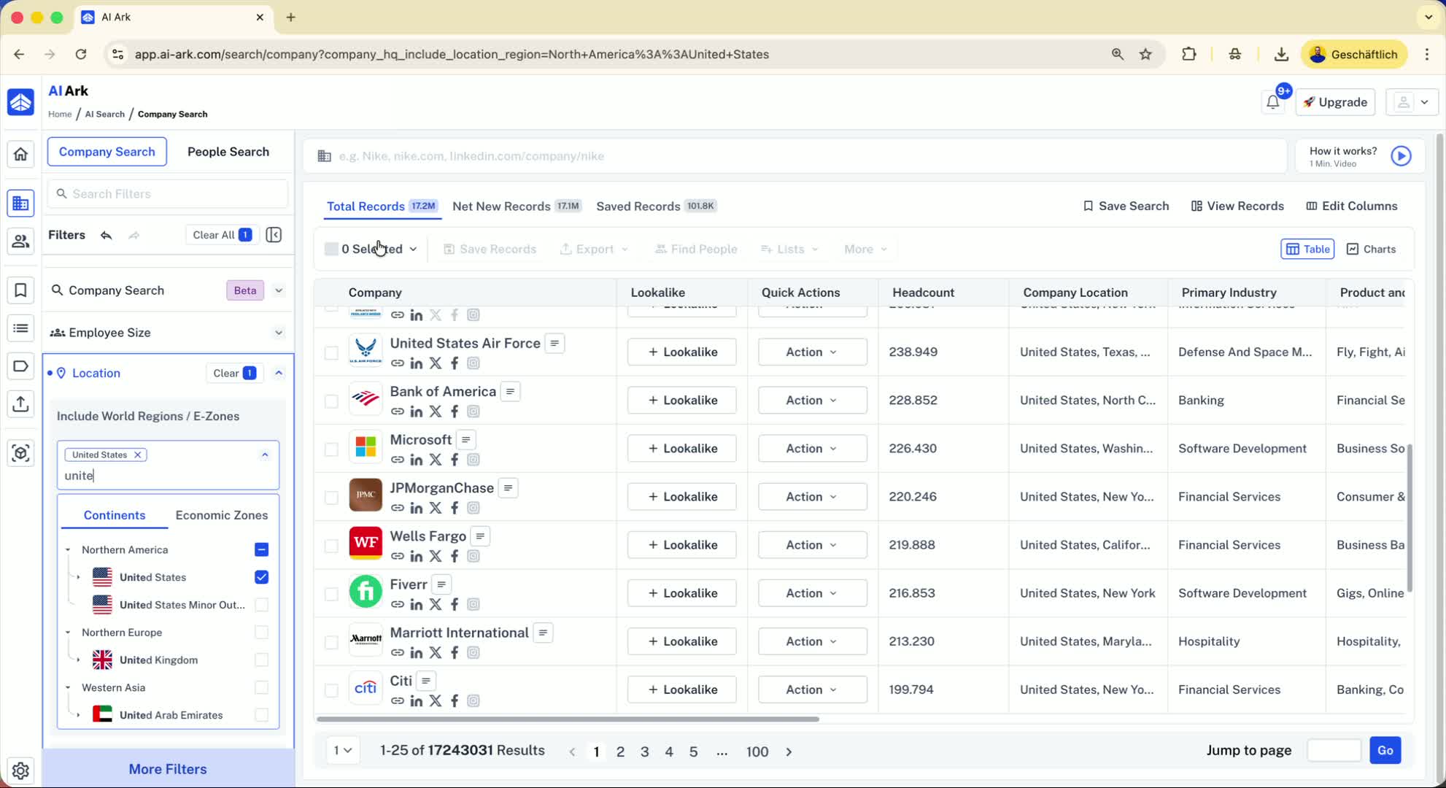This screenshot has width=1446, height=788.
Task: Collapse the filters panel icon
Action: (274, 235)
